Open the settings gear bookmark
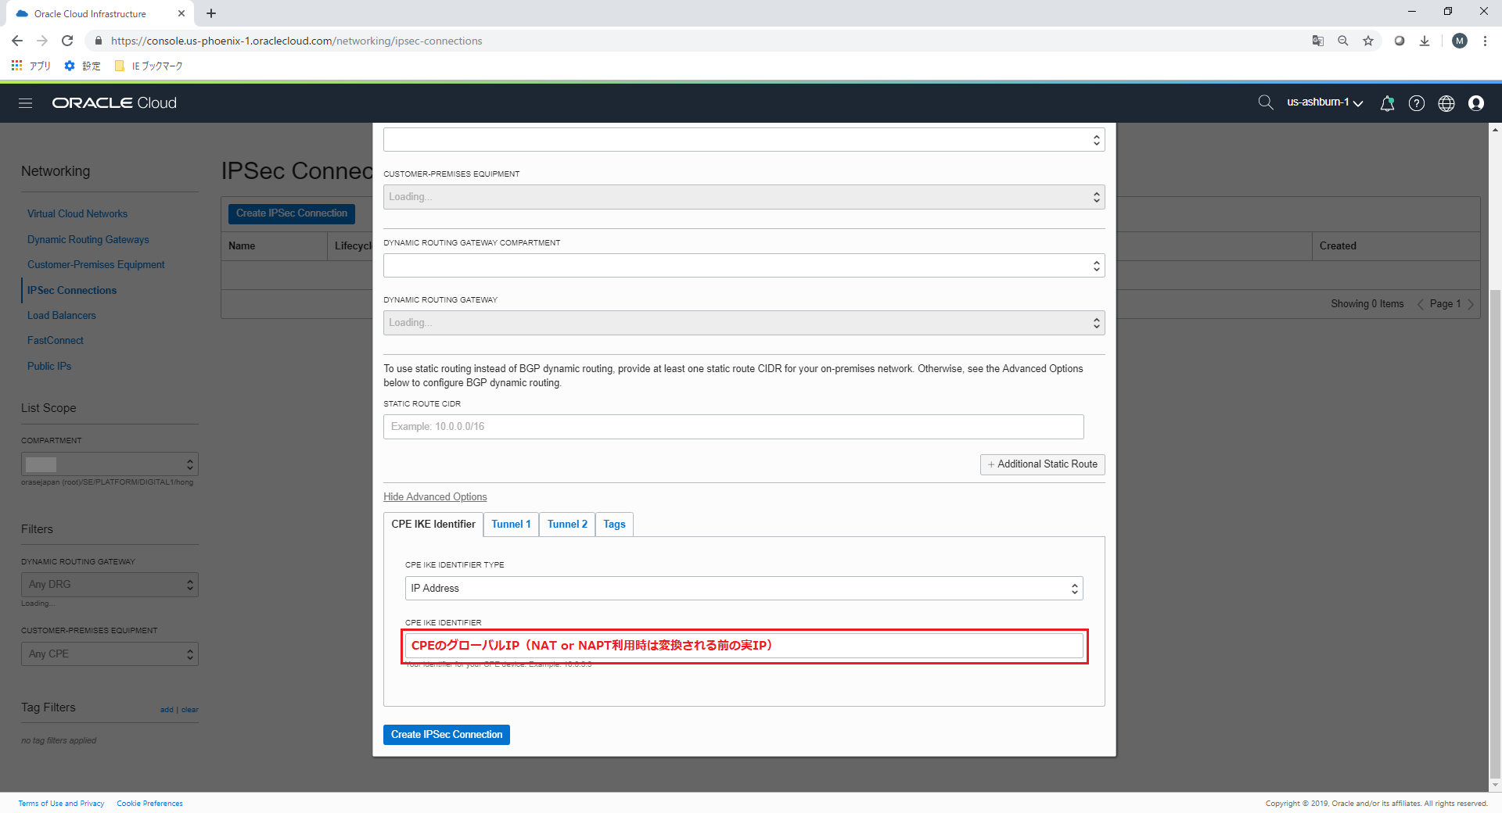The width and height of the screenshot is (1502, 813). point(82,66)
